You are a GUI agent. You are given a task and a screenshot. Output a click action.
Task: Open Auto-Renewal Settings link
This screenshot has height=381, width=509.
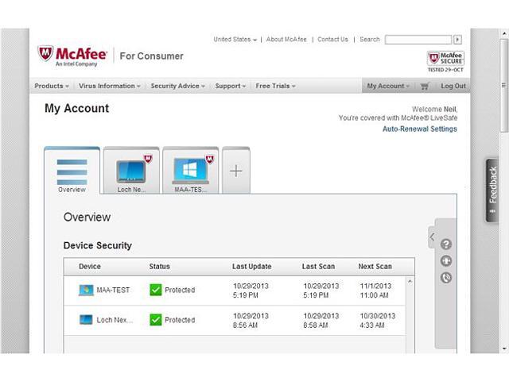(419, 129)
